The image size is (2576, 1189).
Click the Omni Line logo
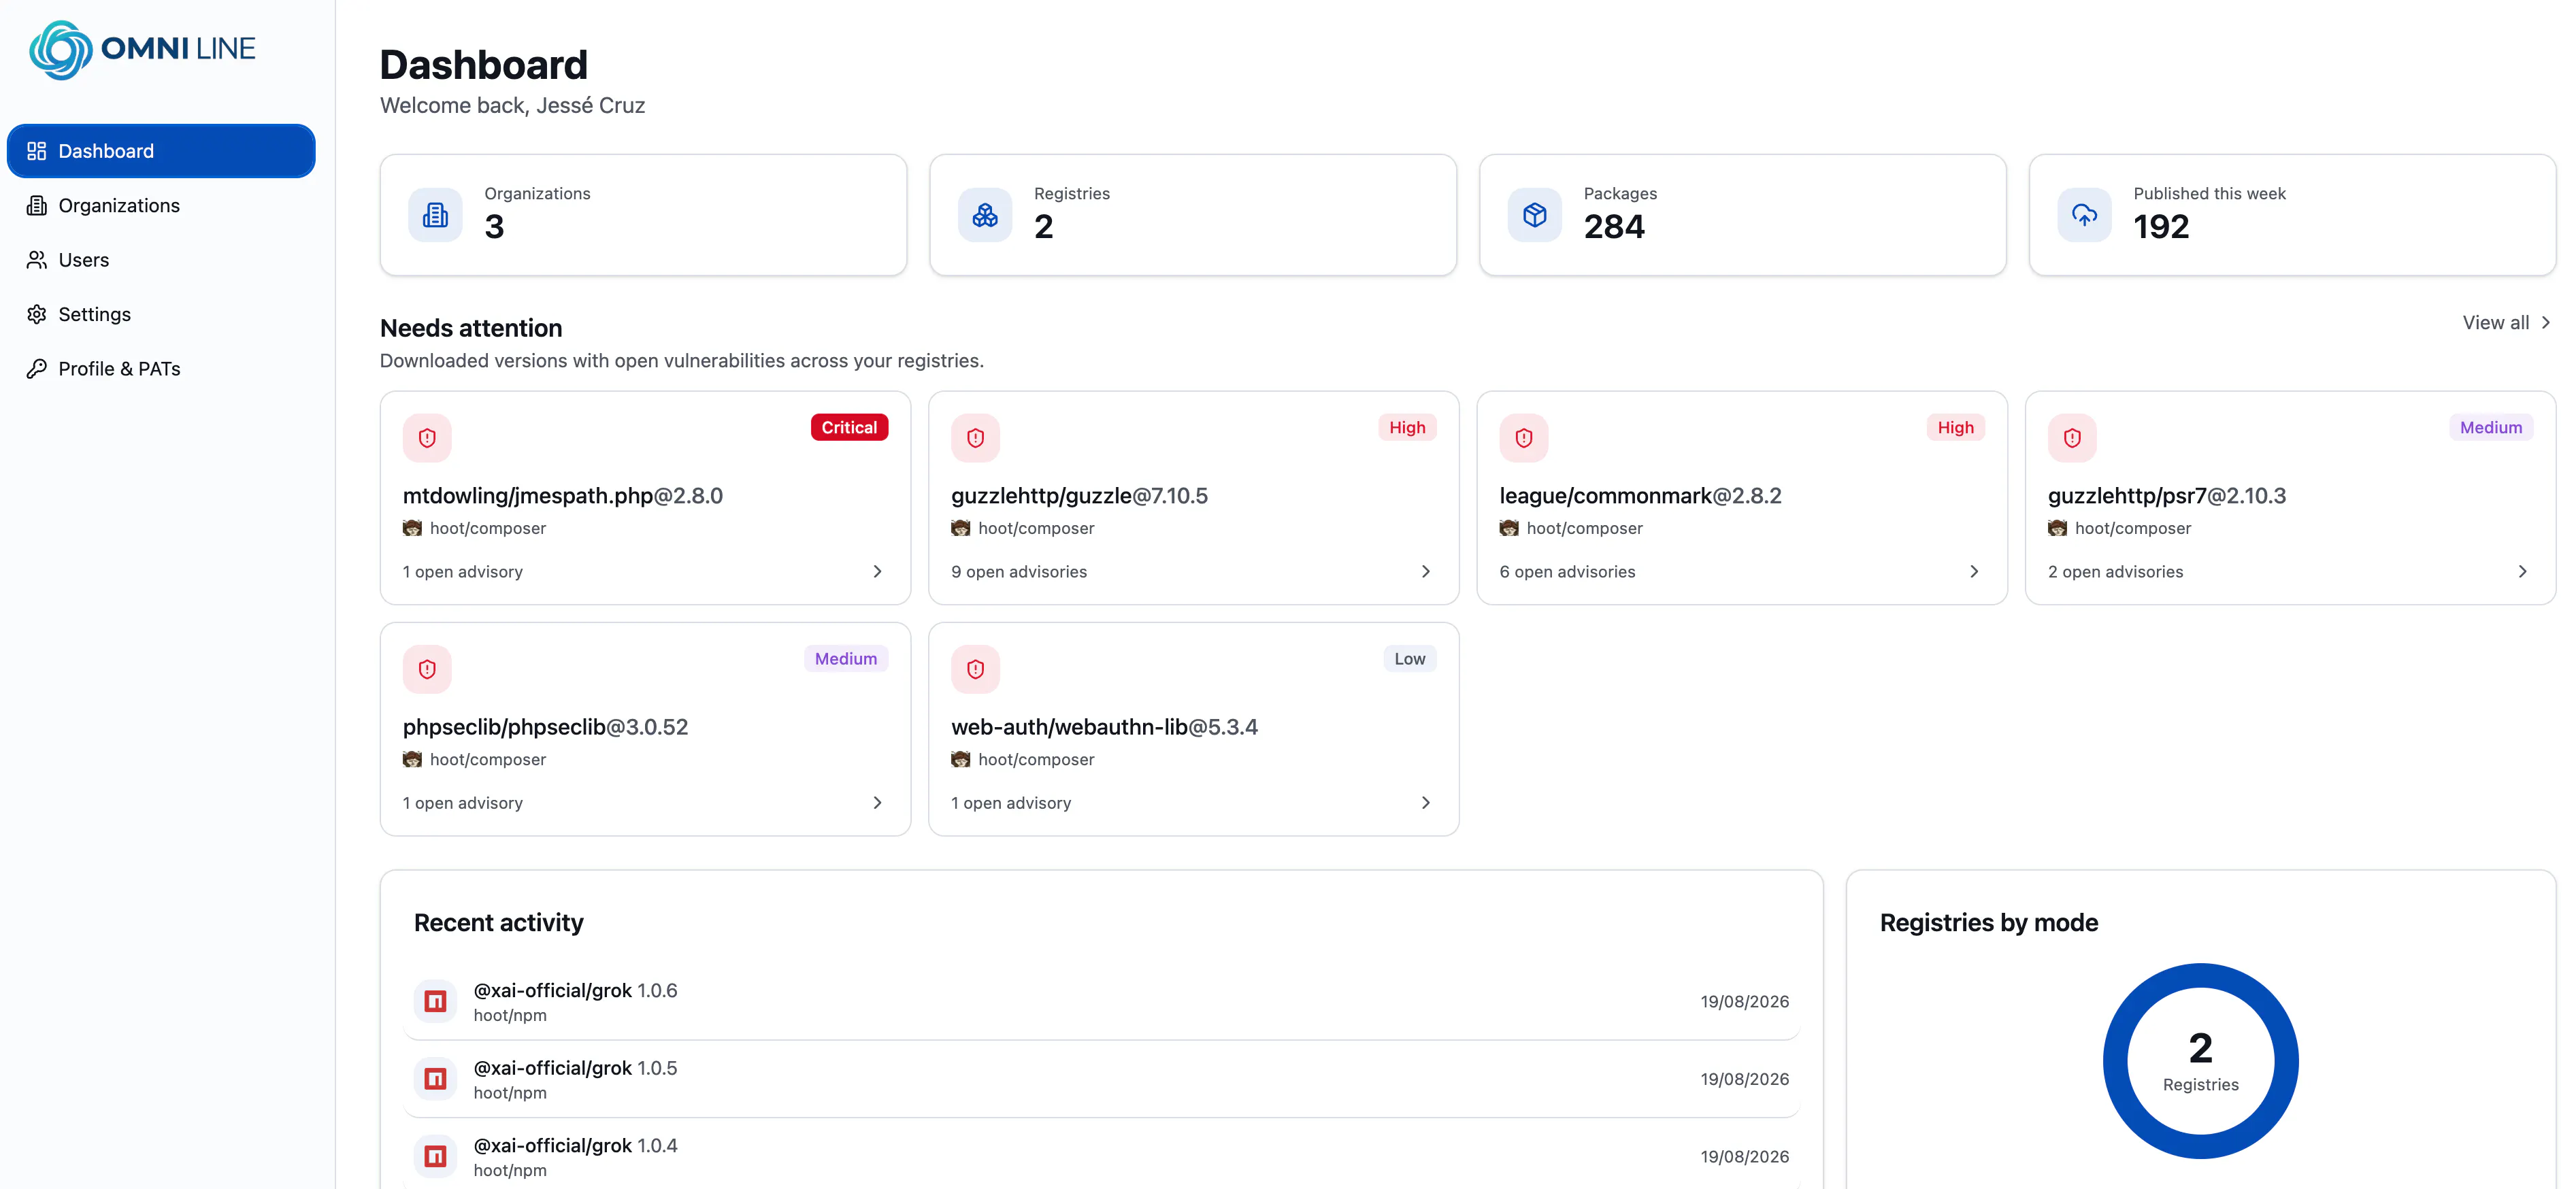142,49
